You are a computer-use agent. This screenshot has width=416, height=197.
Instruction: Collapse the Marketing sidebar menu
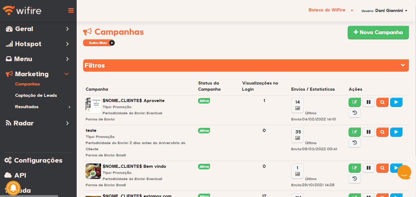pyautogui.click(x=38, y=74)
